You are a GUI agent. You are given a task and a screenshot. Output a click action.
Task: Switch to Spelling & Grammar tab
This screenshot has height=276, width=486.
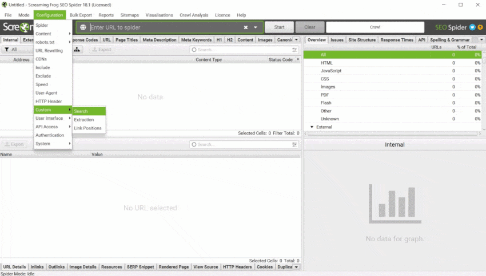[450, 40]
